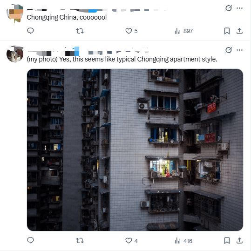Viewport: 251px width, 251px height.
Task: Like the post with 5 likes
Action: point(131,31)
